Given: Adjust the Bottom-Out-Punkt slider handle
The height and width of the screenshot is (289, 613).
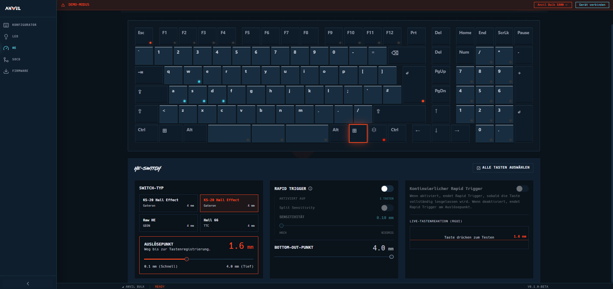Looking at the screenshot, I should 391,257.
